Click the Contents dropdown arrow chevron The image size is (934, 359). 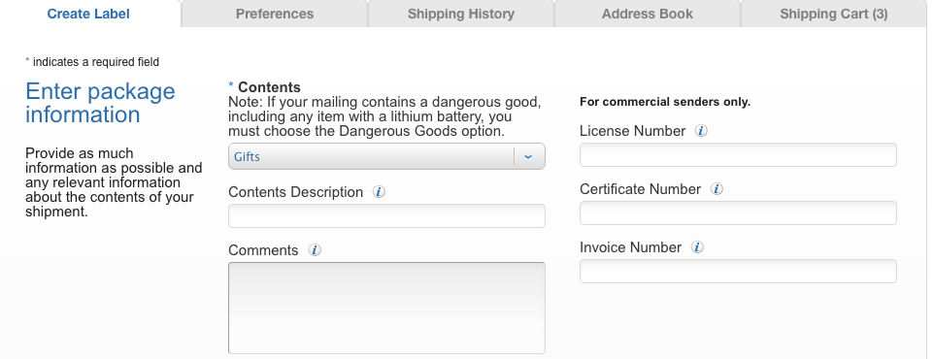point(528,156)
